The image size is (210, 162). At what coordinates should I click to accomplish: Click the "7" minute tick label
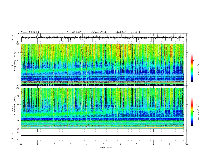click(137, 144)
